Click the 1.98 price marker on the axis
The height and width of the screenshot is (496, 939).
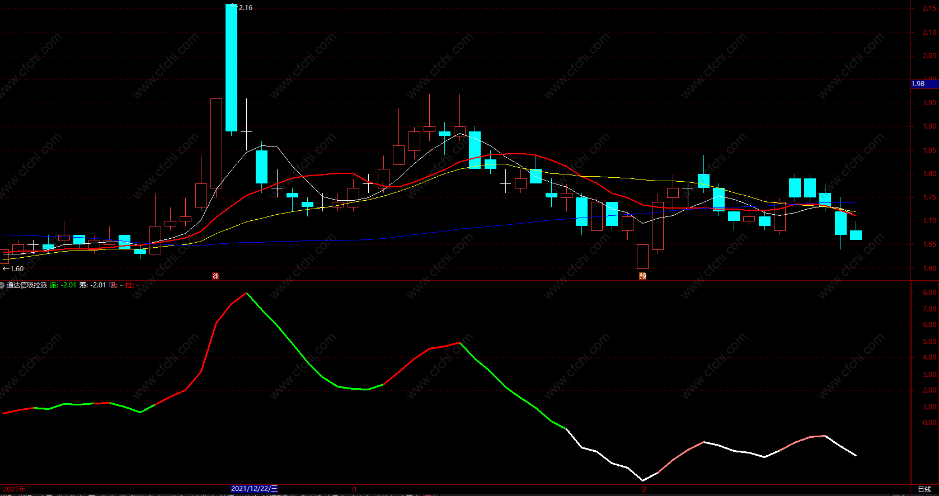tap(924, 84)
